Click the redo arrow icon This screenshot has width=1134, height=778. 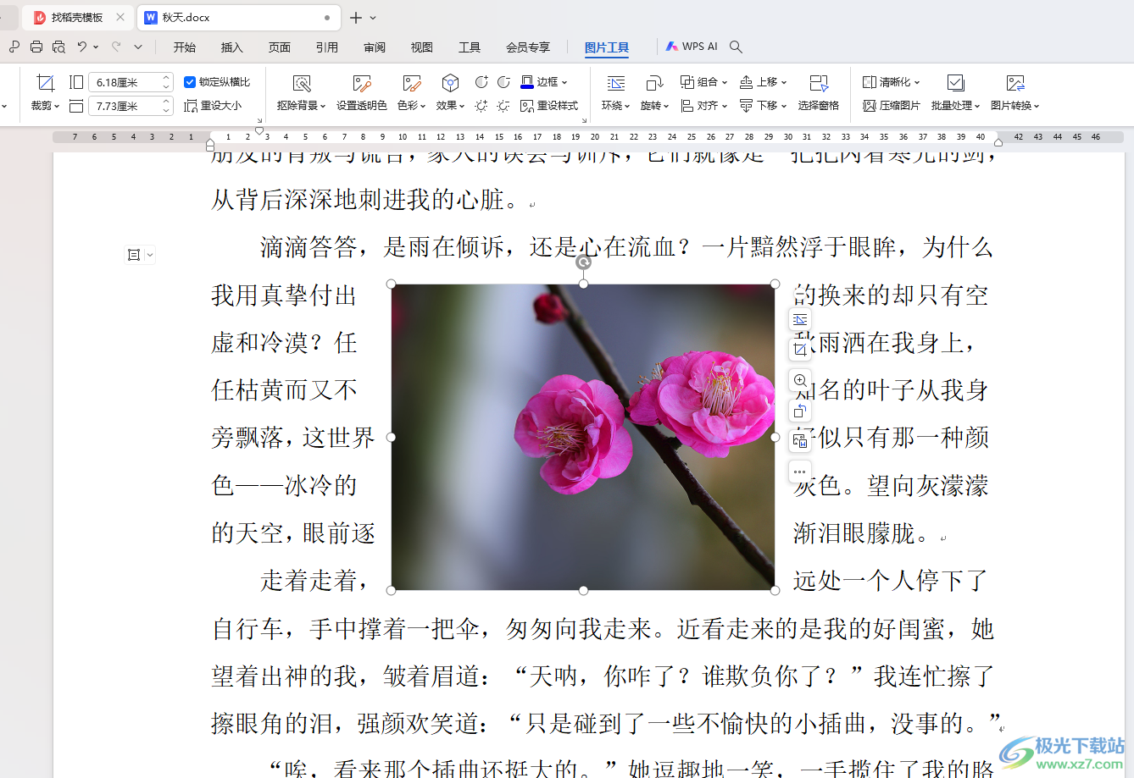point(116,47)
